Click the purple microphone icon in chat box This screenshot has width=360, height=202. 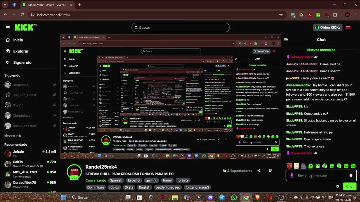click(x=292, y=175)
